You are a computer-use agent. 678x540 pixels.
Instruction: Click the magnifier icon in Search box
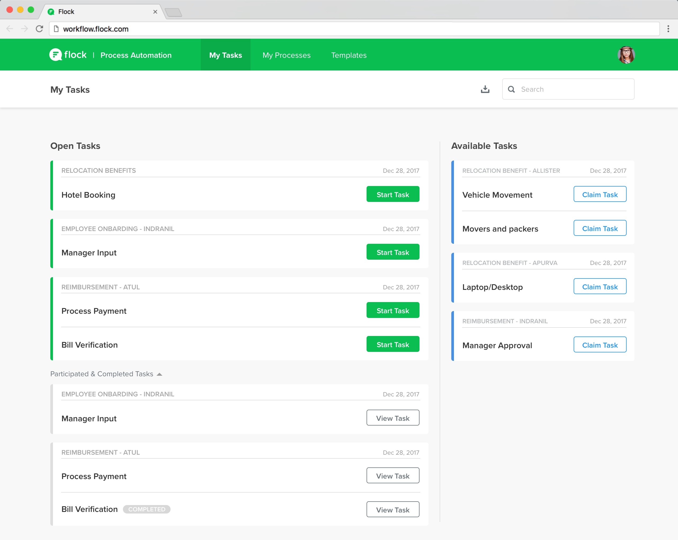[511, 89]
